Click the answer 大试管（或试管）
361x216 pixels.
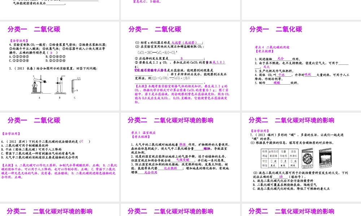tap(184, 42)
